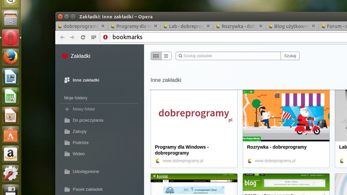
Task: Open the forum bookmark thumbnail
Action: [194, 184]
